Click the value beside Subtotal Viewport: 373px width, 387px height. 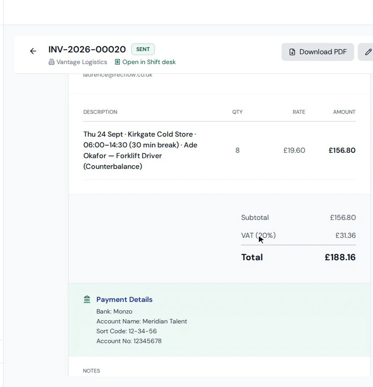coord(343,218)
